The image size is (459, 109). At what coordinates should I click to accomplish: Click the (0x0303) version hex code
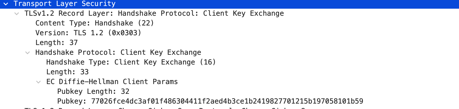(x=125, y=33)
